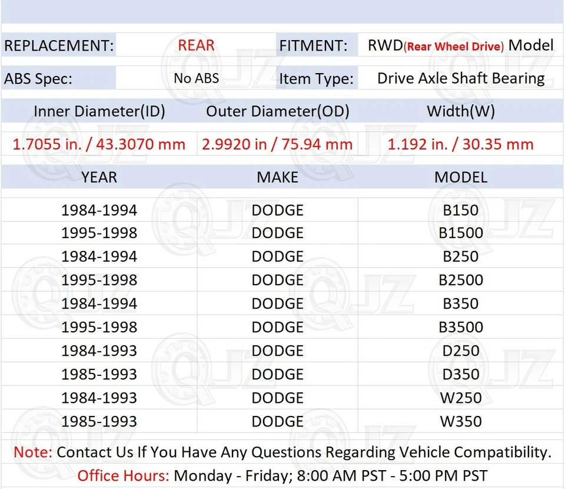Click the Width value 1.192 in
This screenshot has height=489, width=565.
(461, 144)
